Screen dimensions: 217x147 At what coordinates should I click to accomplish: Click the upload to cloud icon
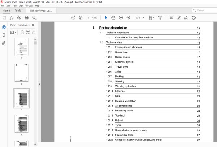(19, 18)
